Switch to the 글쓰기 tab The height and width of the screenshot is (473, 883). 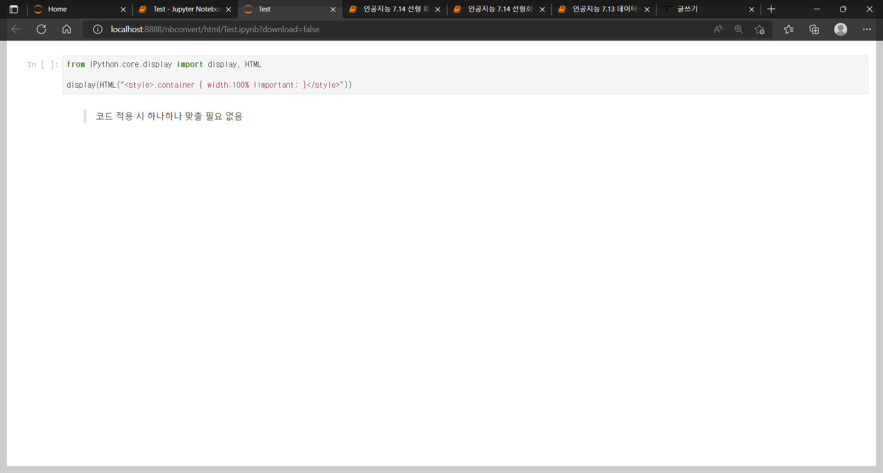pos(708,9)
